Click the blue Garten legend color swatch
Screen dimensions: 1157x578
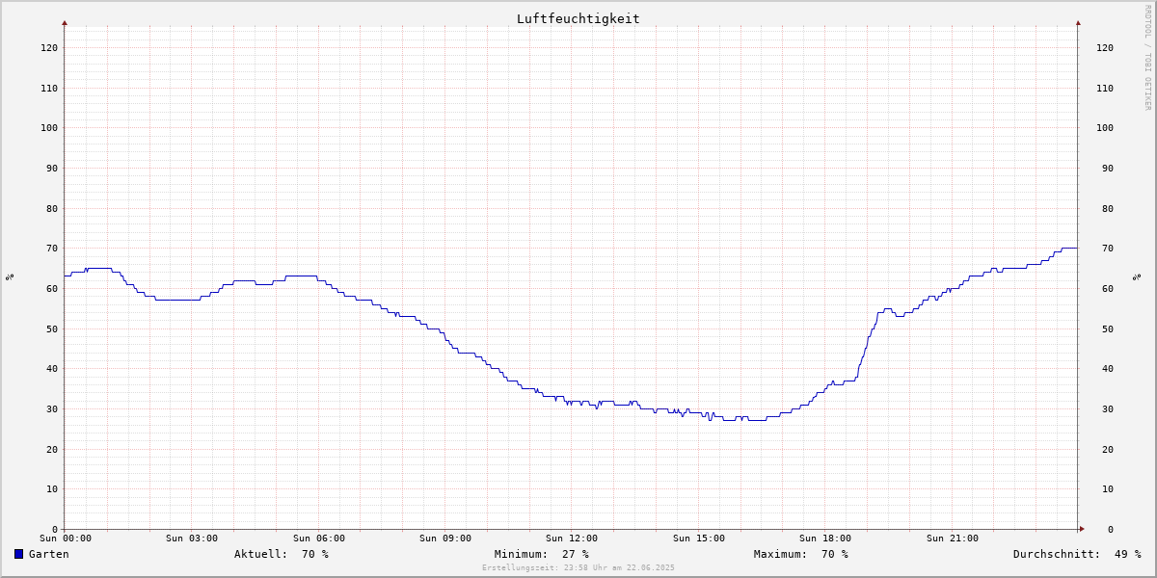pyautogui.click(x=18, y=554)
